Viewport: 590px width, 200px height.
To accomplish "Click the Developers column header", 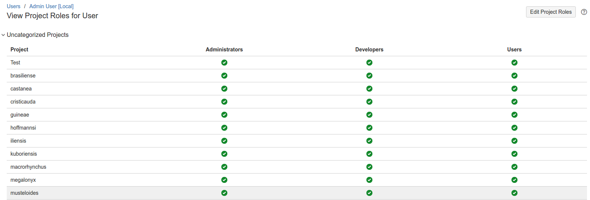I will (369, 50).
